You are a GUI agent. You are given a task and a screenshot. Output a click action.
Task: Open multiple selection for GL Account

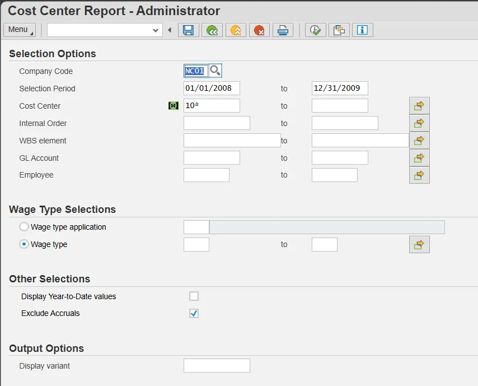tap(419, 158)
